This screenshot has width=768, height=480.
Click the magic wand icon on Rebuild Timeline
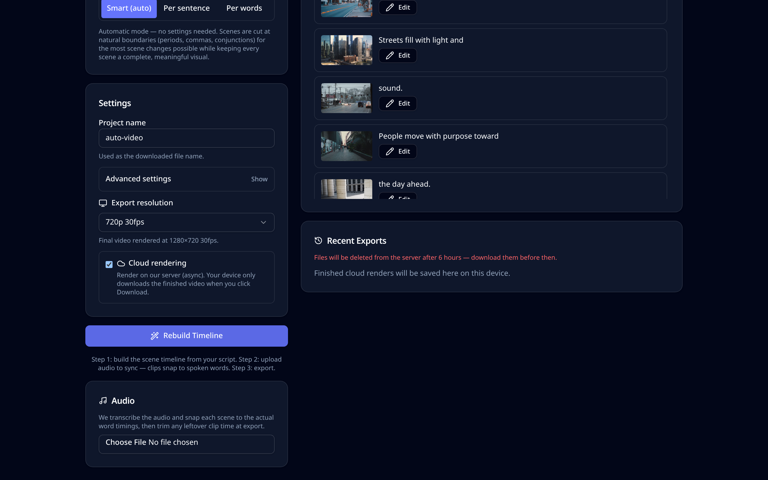(155, 336)
